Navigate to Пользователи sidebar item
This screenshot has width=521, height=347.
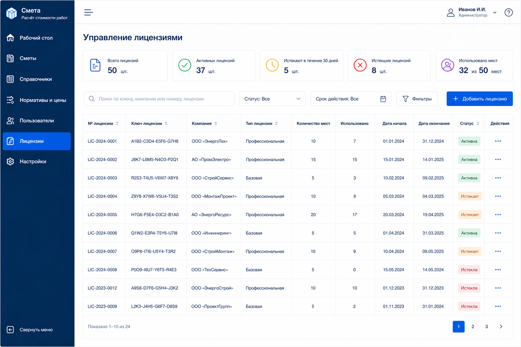pyautogui.click(x=36, y=121)
